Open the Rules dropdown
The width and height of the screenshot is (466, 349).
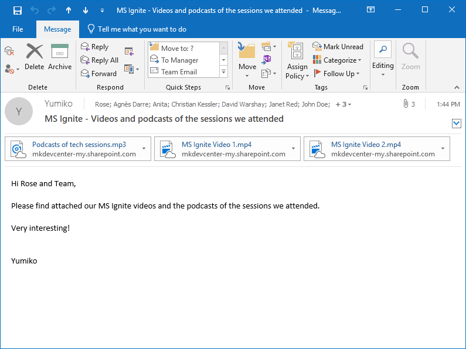pos(268,47)
